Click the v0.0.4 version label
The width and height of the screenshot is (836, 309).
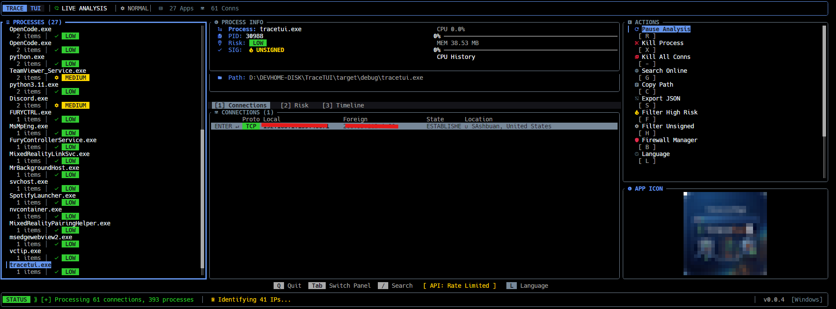tap(774, 299)
